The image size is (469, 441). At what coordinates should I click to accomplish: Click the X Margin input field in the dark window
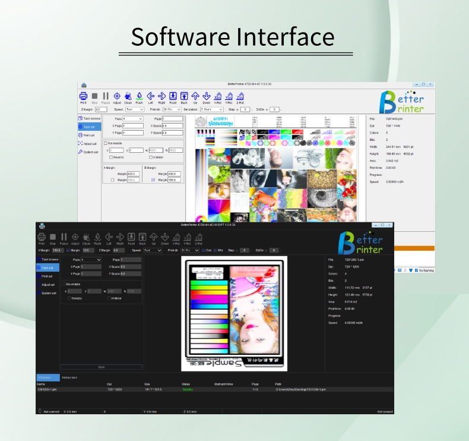point(58,250)
